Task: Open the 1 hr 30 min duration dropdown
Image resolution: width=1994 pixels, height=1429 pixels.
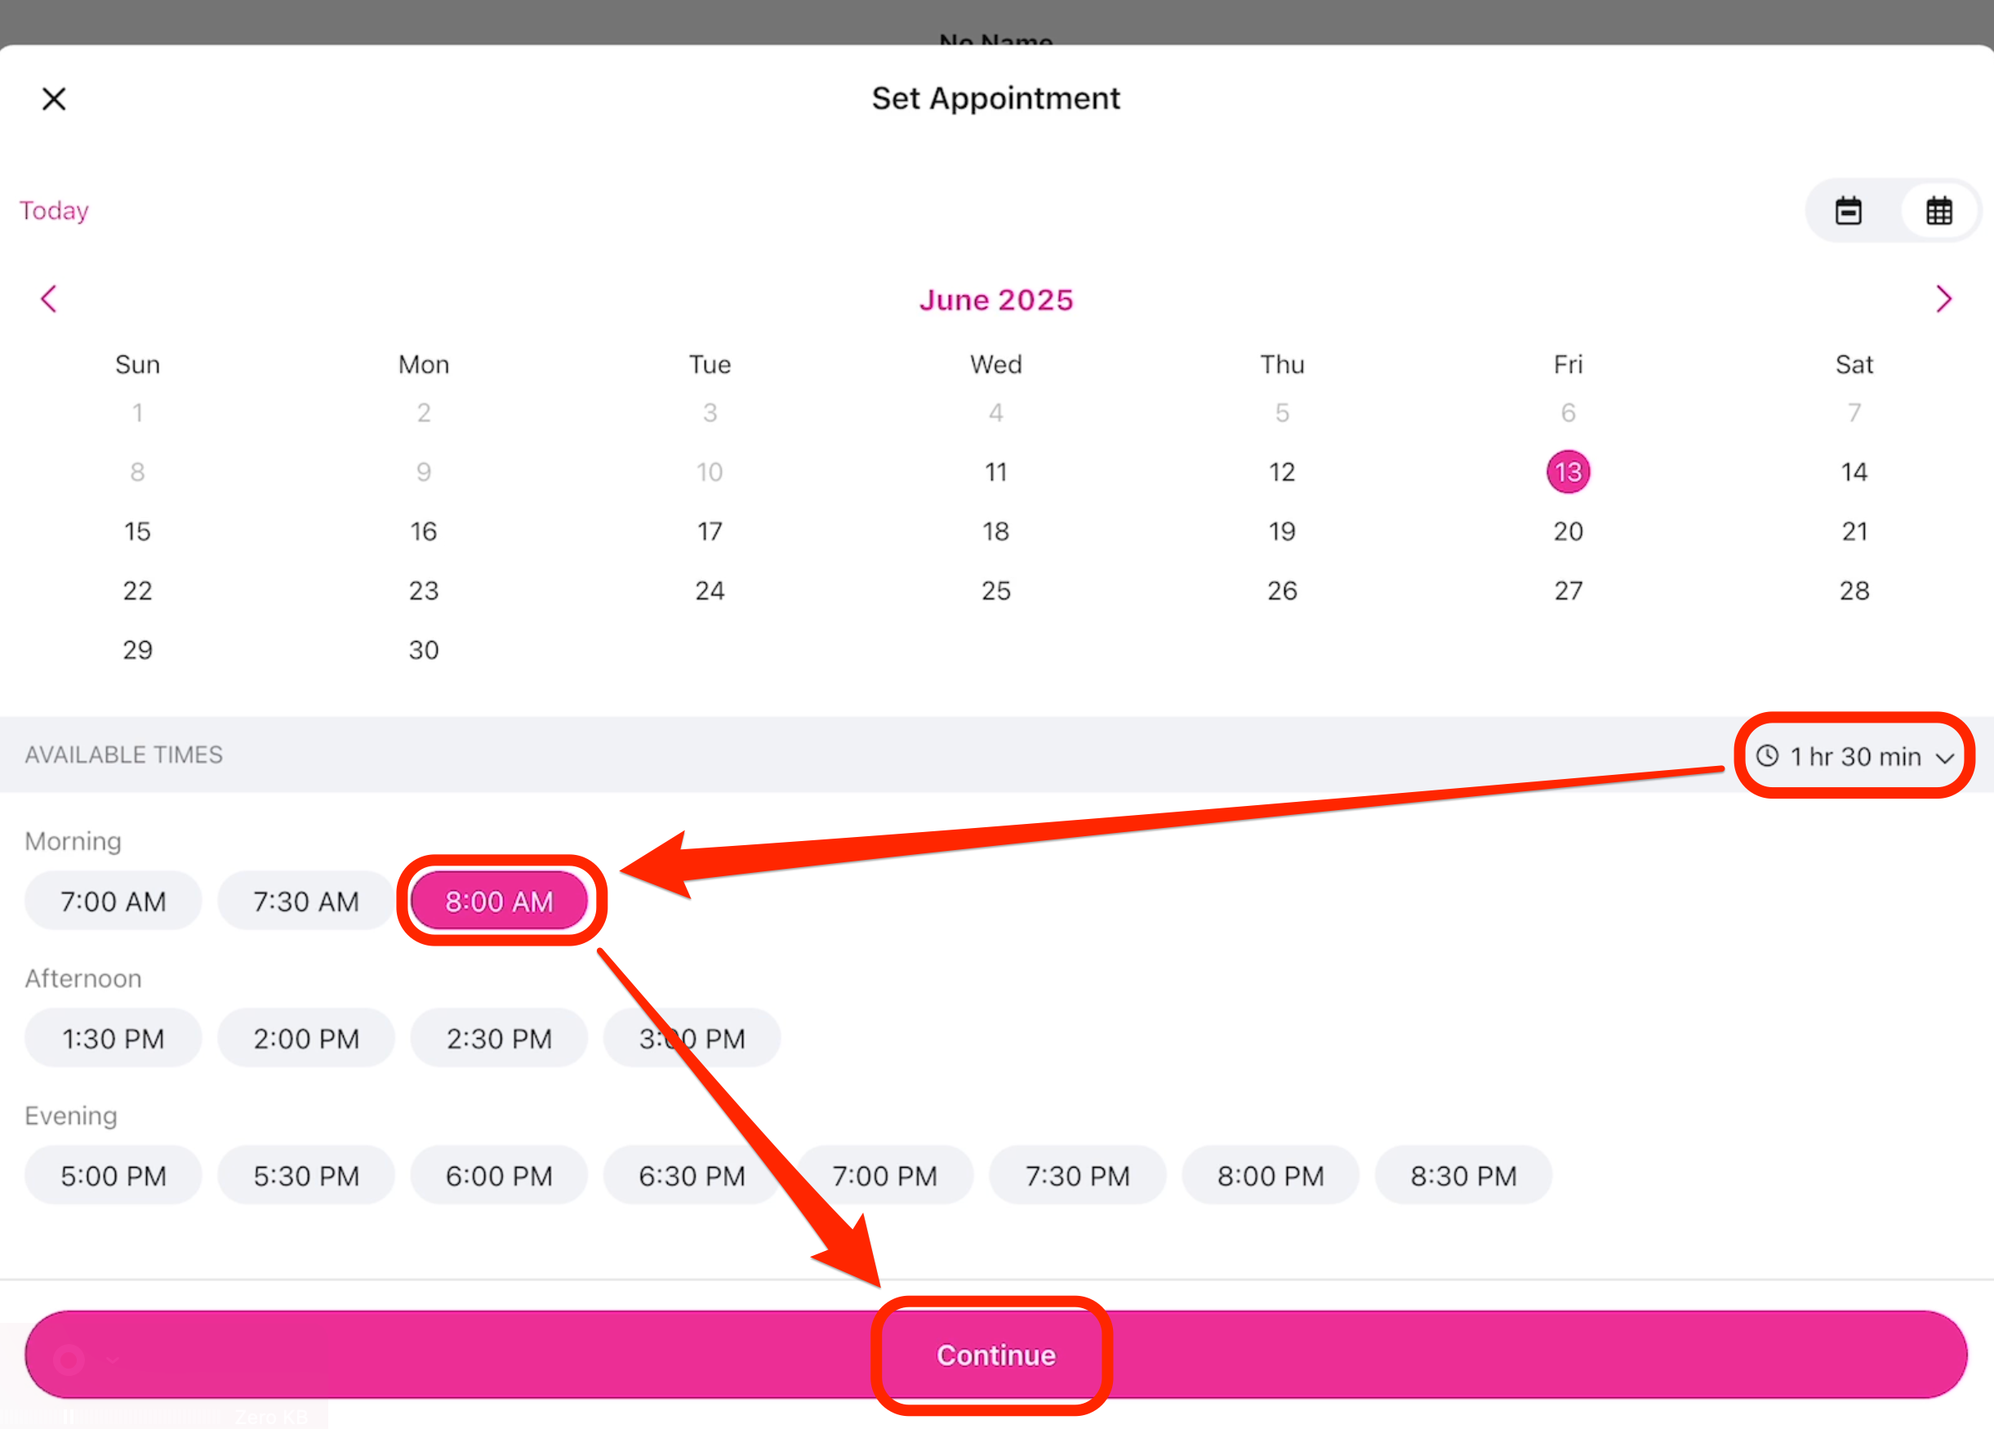Action: [1854, 756]
